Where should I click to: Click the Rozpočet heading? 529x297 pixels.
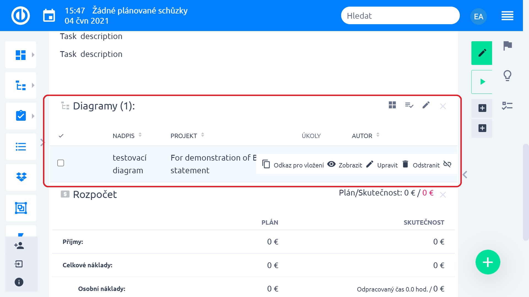[95, 195]
